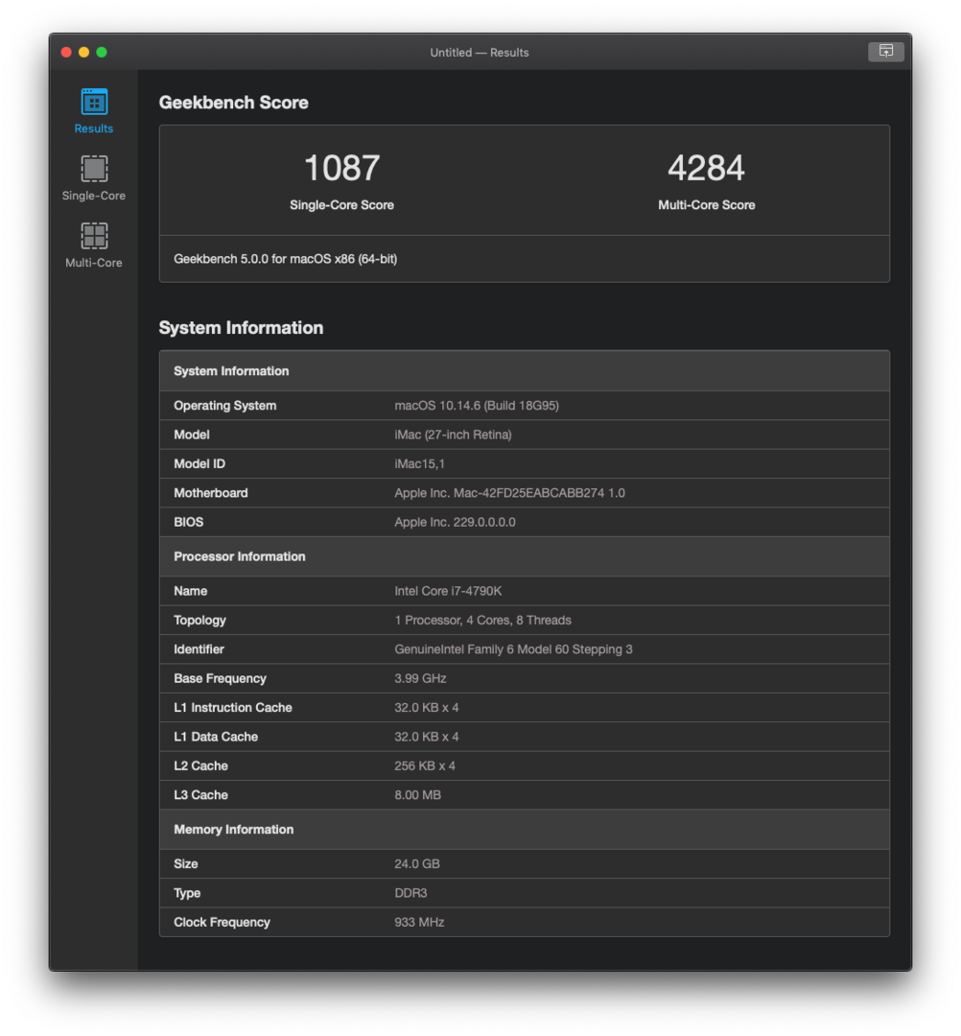Click the Multi-Core Score label
The height and width of the screenshot is (1036, 961).
click(706, 205)
